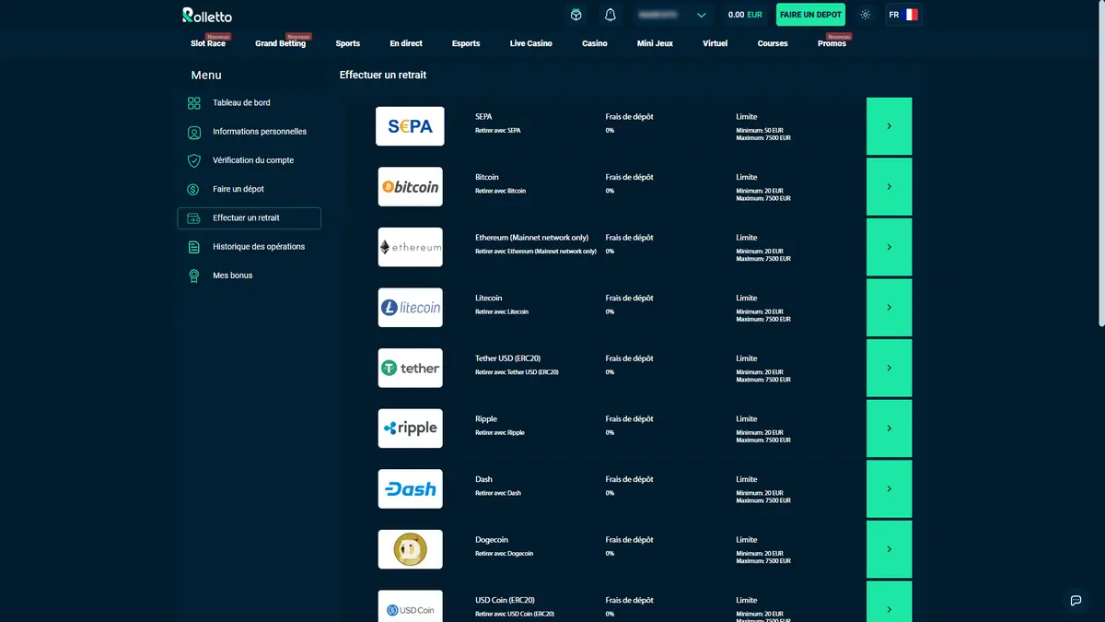Screen dimensions: 1105x622
Task: Select the Dogecoin logo
Action: tap(410, 549)
